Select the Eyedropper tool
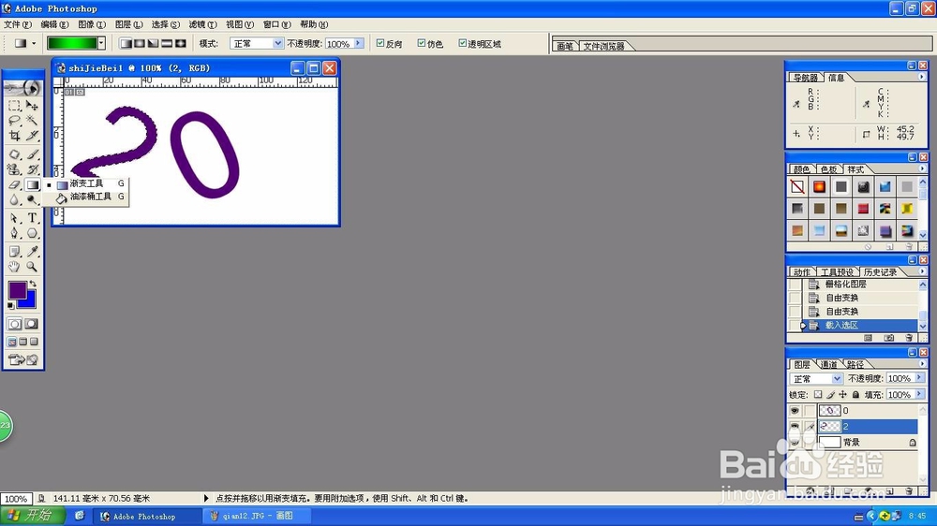Image resolution: width=937 pixels, height=526 pixels. 32,252
